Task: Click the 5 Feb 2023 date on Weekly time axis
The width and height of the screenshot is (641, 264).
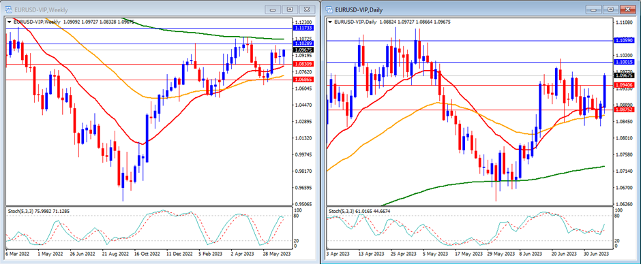Action: (x=211, y=253)
